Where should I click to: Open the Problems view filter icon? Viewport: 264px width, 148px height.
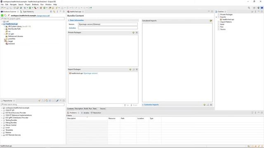tap(252, 113)
